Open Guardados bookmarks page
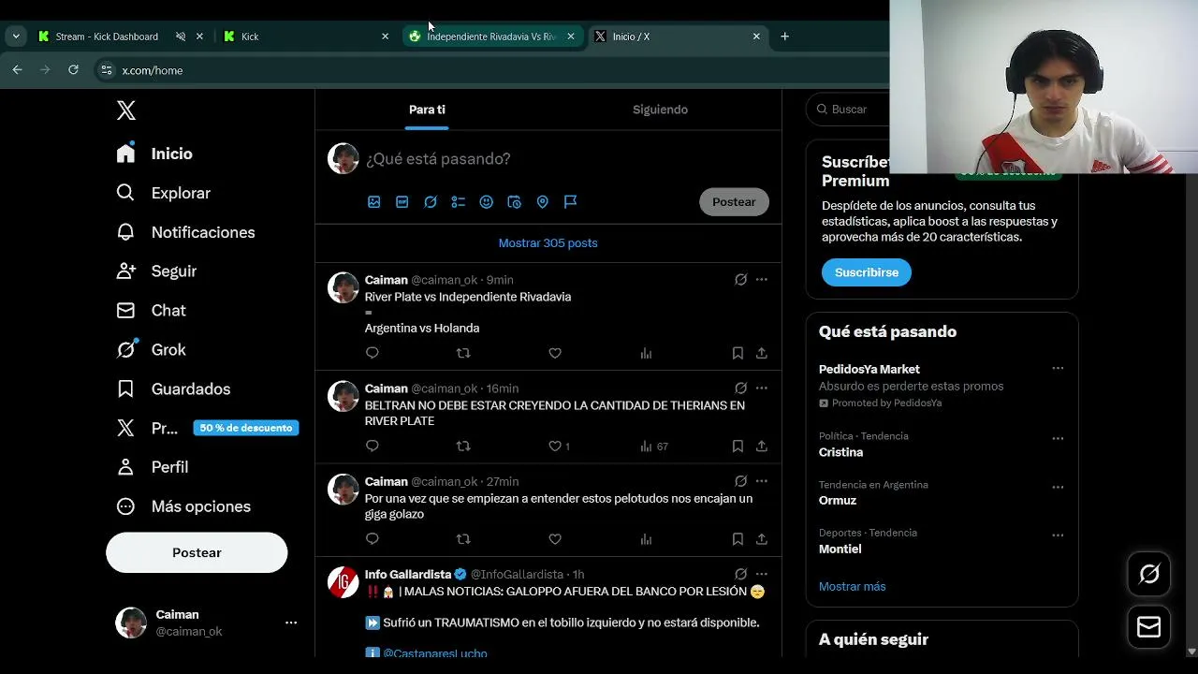 tap(173, 388)
